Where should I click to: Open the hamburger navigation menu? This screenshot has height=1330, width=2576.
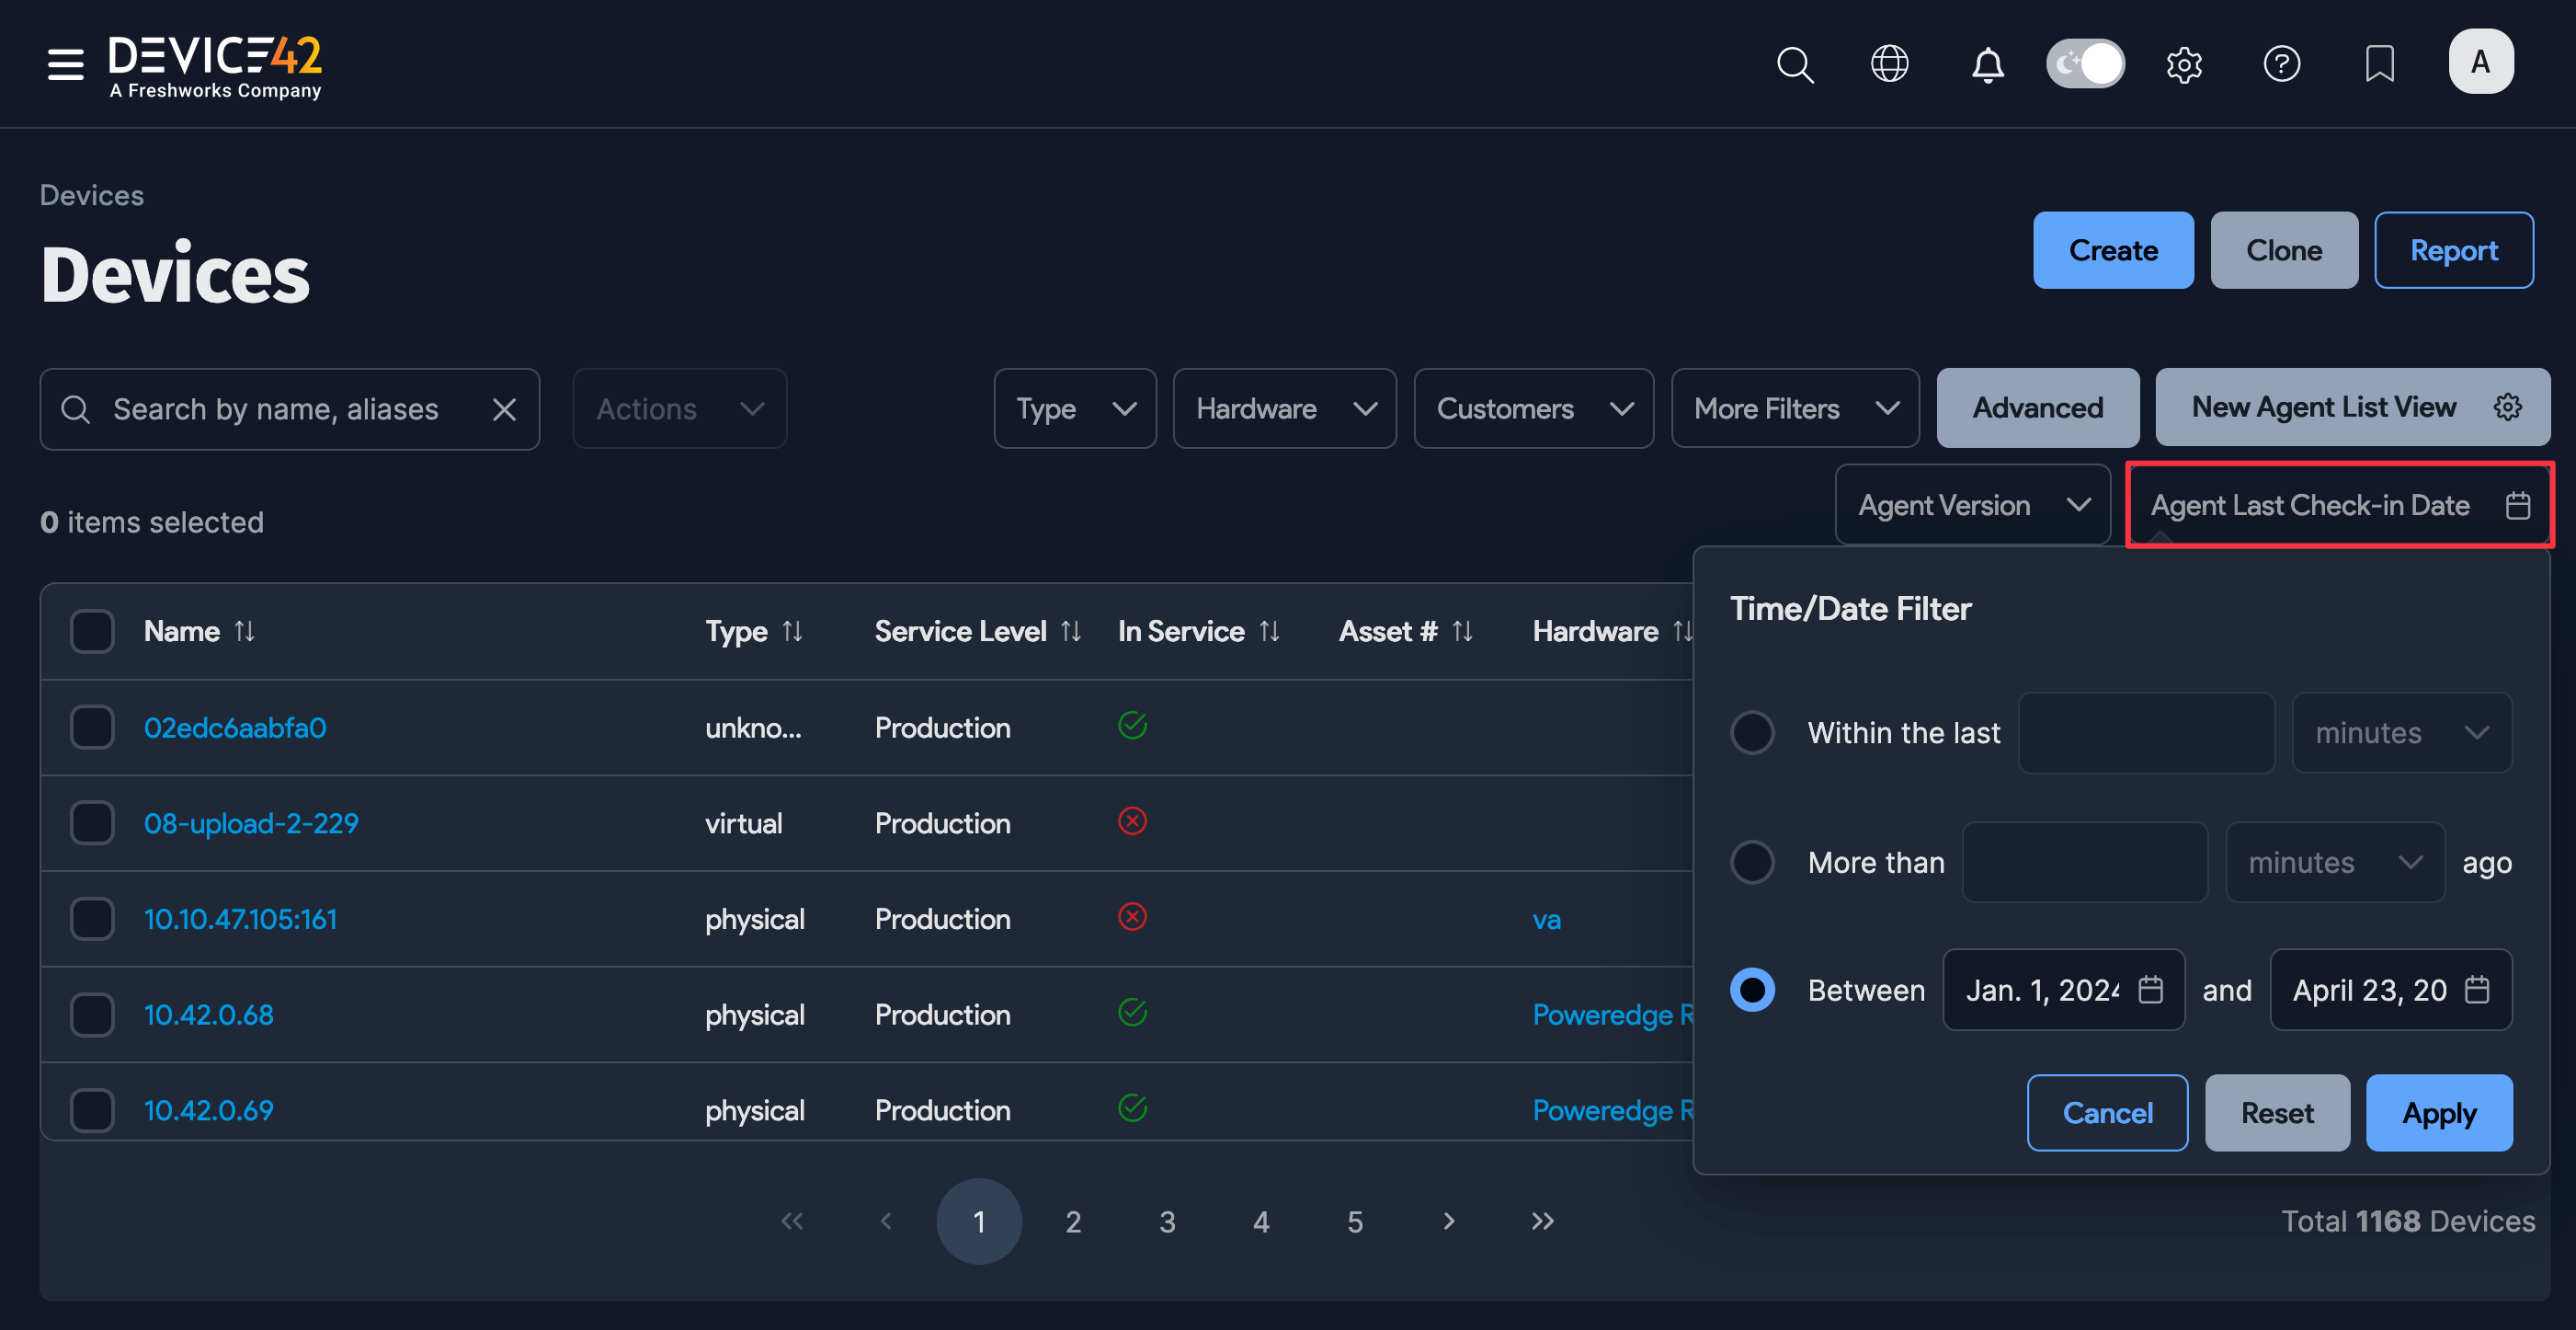pos(65,64)
